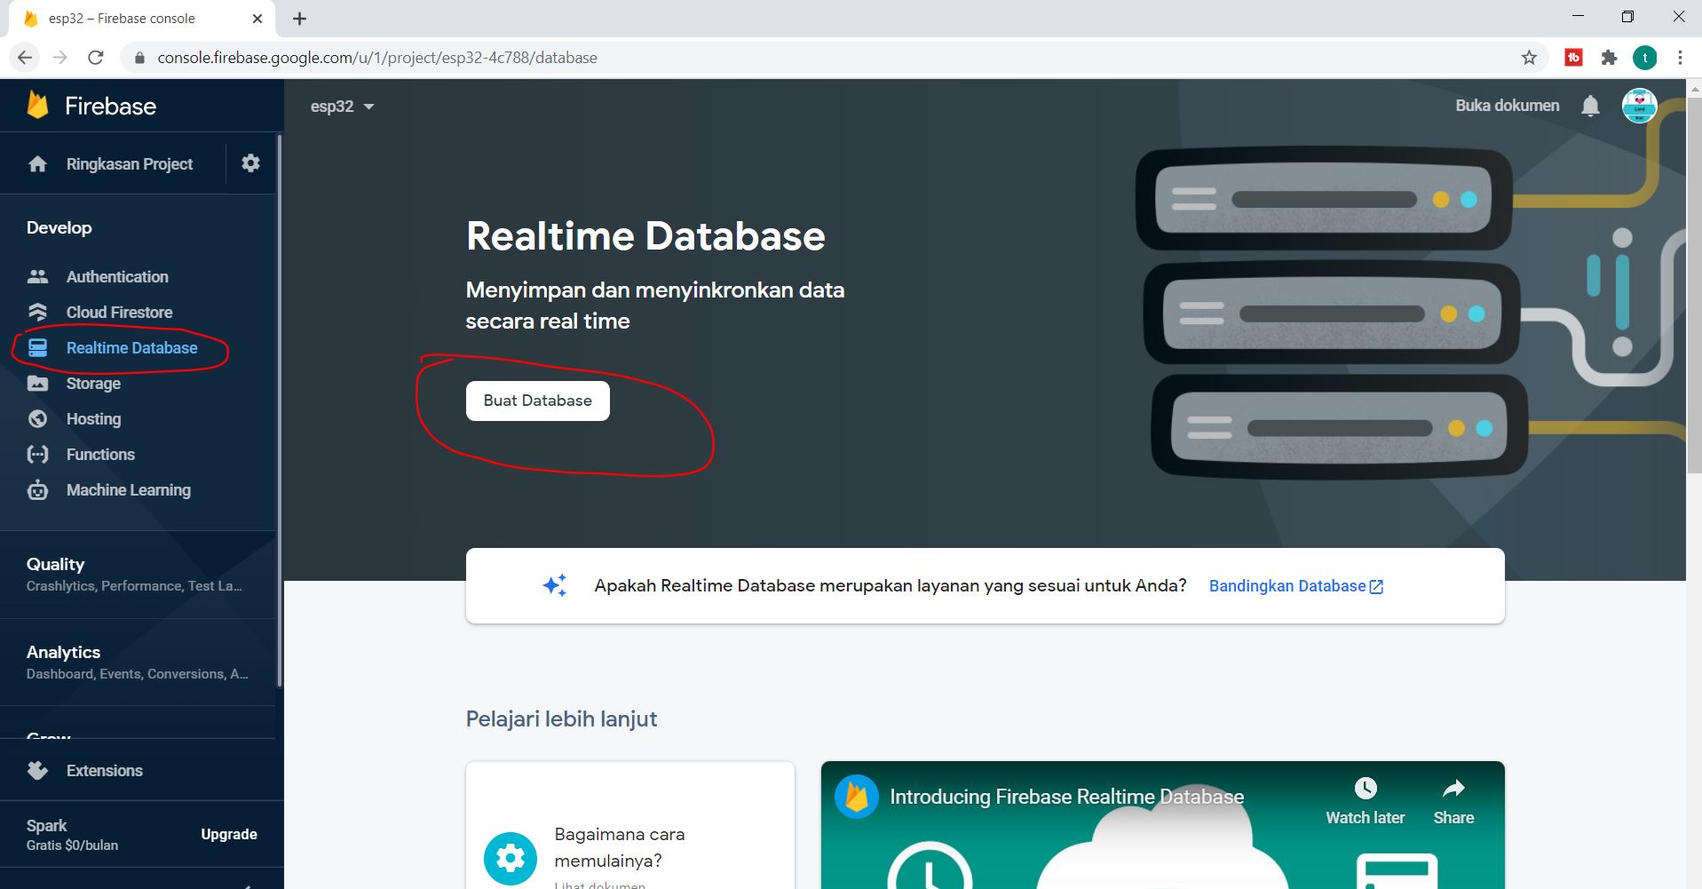The height and width of the screenshot is (889, 1702).
Task: Open a new browser tab
Action: coord(300,19)
